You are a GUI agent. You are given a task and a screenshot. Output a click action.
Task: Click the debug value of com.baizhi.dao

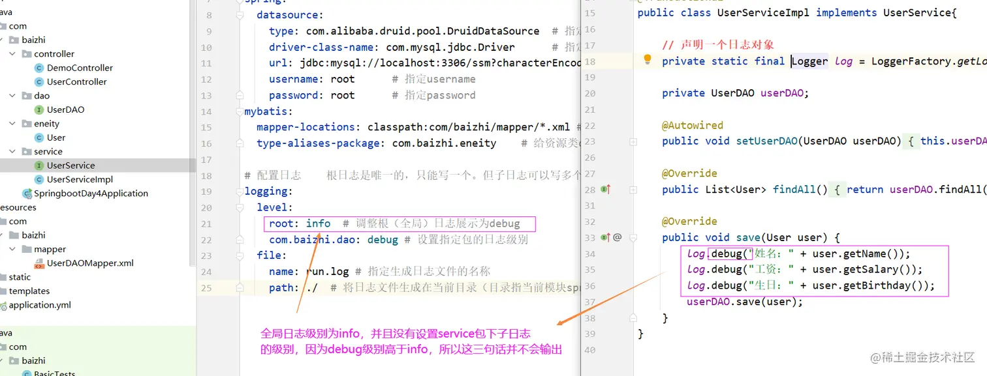coord(383,240)
